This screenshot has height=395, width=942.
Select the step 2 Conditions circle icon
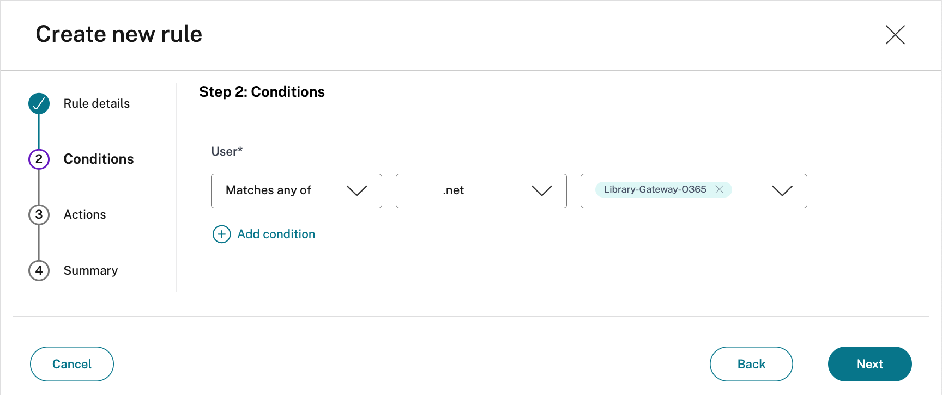[x=39, y=159]
